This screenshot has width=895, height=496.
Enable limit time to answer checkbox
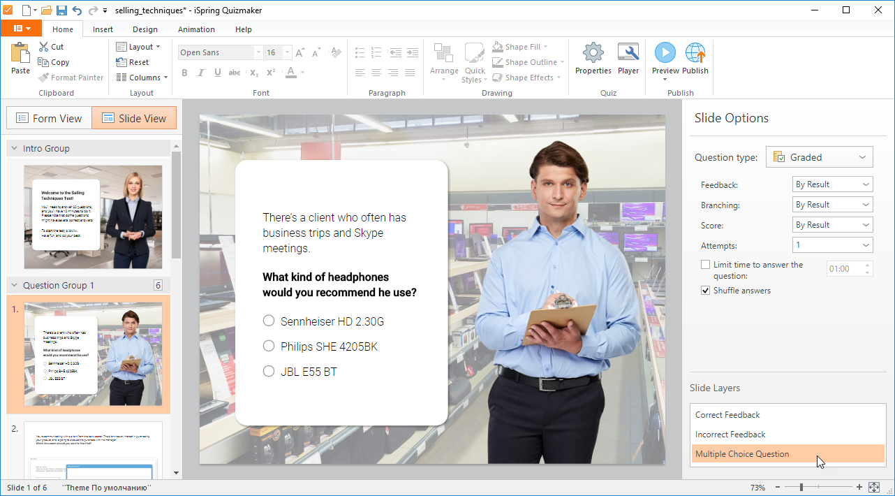pyautogui.click(x=706, y=265)
